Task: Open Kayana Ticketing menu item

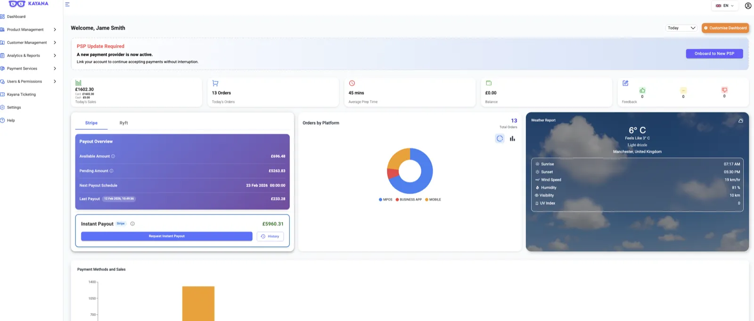Action: (x=21, y=94)
